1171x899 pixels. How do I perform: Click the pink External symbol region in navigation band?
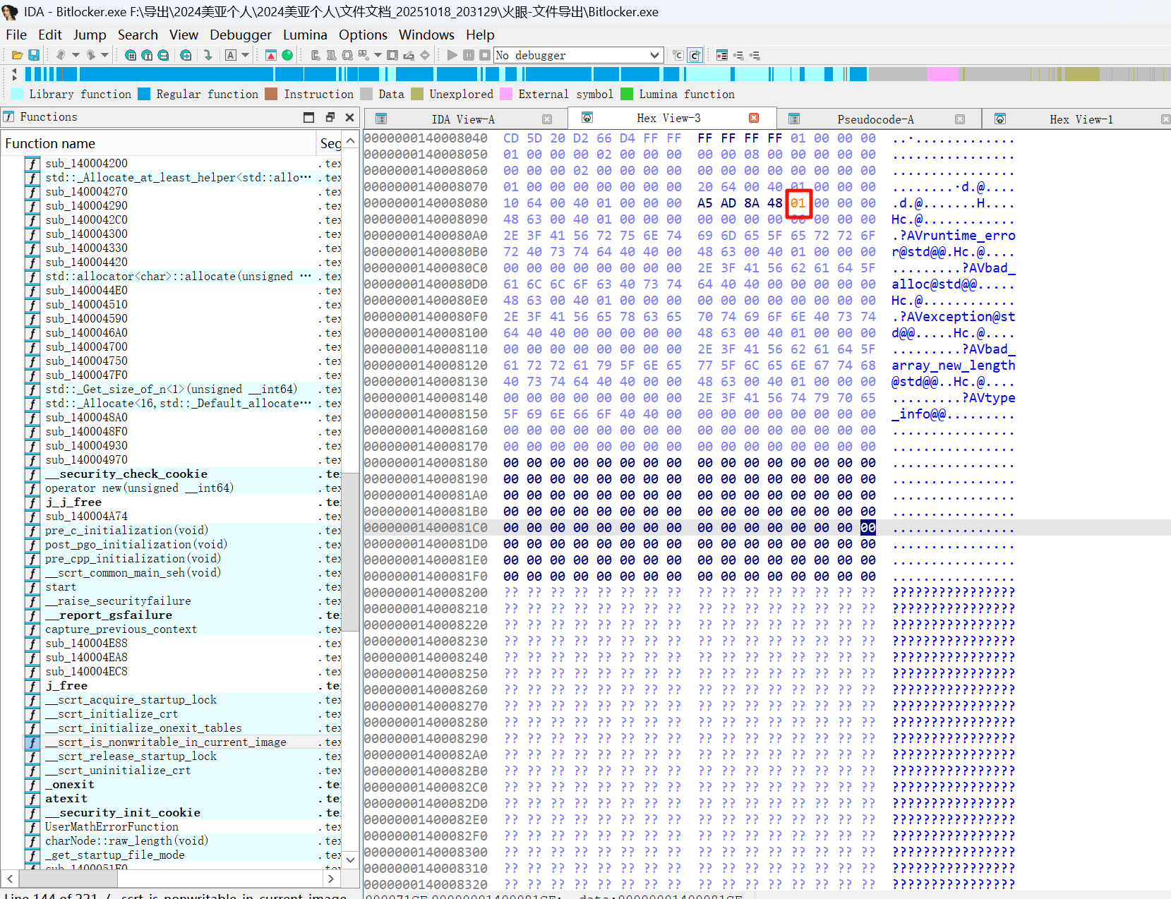click(x=942, y=74)
